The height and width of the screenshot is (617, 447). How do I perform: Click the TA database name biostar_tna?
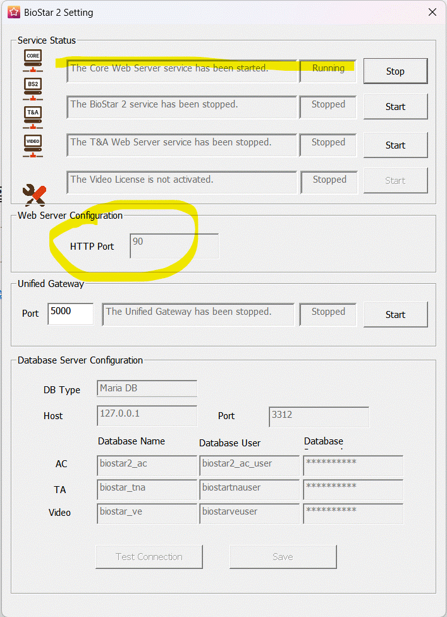tap(147, 489)
